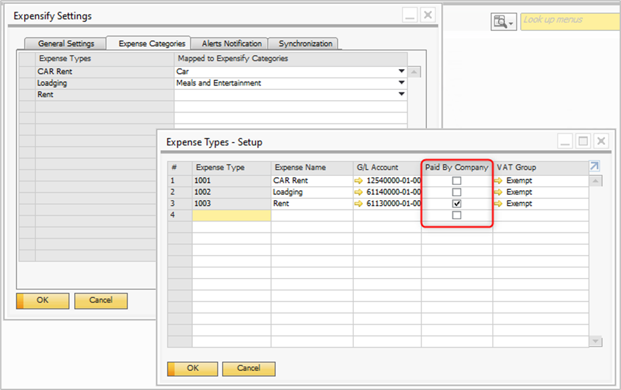Image resolution: width=621 pixels, height=390 pixels.
Task: Enable Paid By Company for CAR Rent
Action: pyautogui.click(x=457, y=181)
